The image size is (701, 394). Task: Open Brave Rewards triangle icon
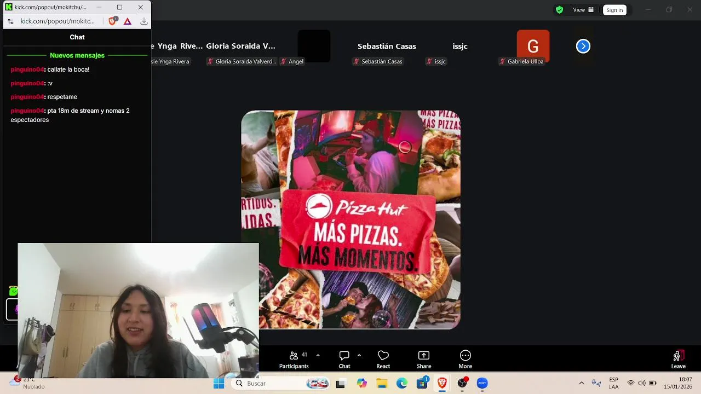click(x=128, y=21)
